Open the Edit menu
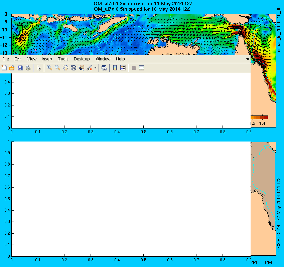This screenshot has width=284, height=267. pyautogui.click(x=18, y=59)
